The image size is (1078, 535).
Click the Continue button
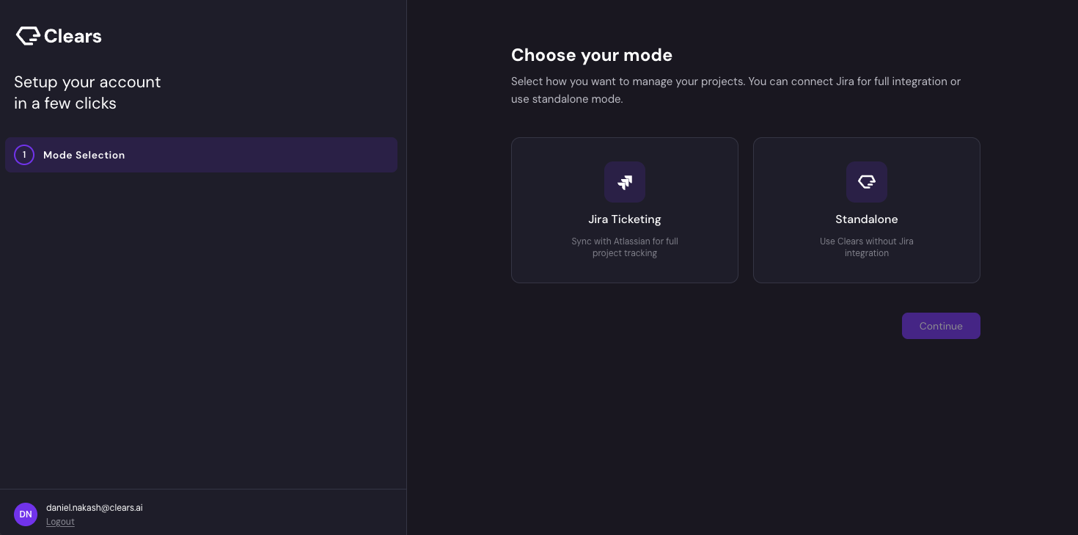pos(941,326)
